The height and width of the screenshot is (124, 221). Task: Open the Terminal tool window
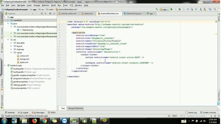(x=10, y=113)
